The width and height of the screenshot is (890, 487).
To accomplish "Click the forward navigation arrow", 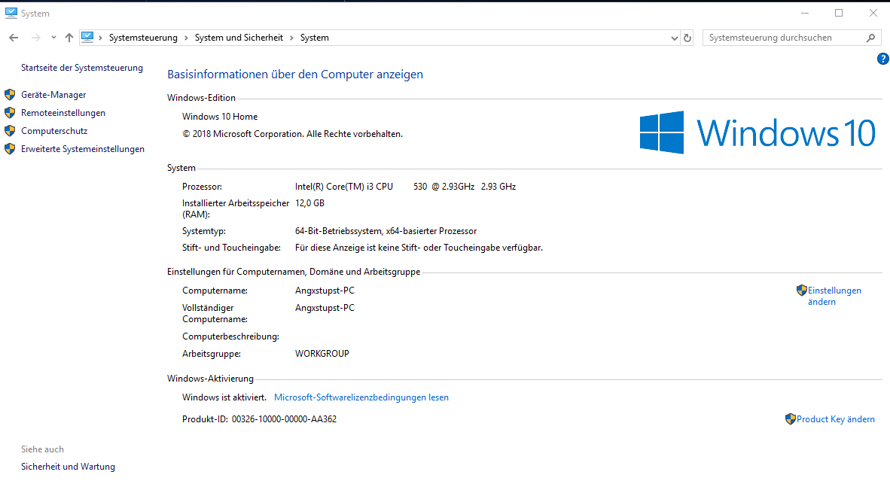I will coord(35,38).
